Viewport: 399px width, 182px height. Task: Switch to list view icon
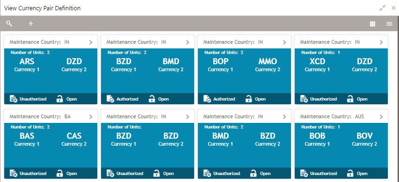click(x=389, y=24)
